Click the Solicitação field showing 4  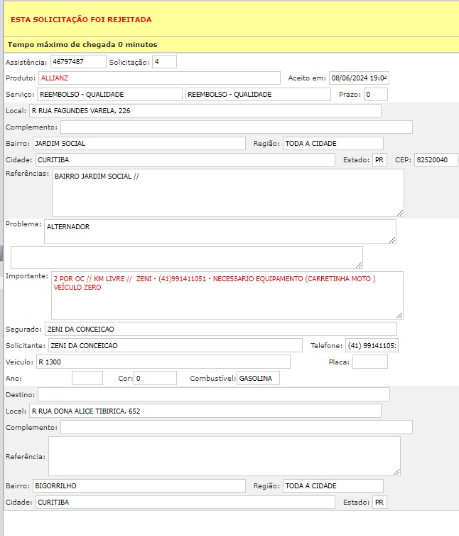click(x=163, y=62)
